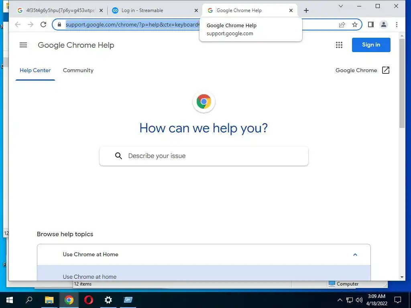Collapse the Use Chrome at Home section

point(204,255)
